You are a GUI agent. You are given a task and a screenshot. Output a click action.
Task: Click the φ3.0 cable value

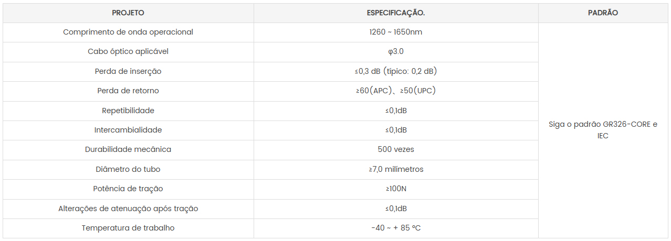(x=395, y=51)
